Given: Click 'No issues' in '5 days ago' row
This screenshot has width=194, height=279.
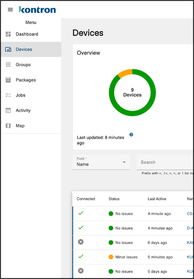Looking at the screenshot, I should coord(124,272).
